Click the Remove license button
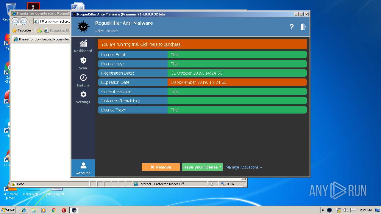The image size is (381, 214). pos(161,167)
